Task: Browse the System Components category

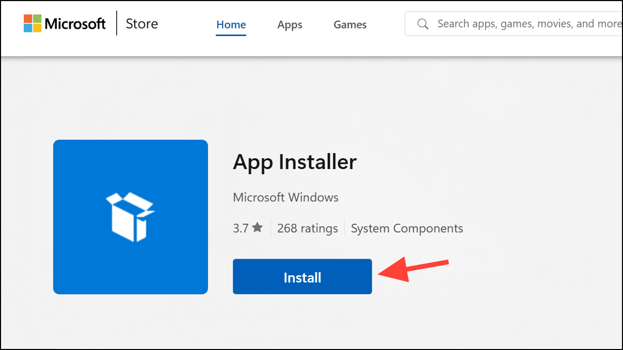Action: click(407, 228)
